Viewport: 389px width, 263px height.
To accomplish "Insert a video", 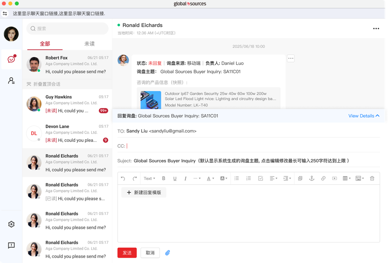I will 335,178.
